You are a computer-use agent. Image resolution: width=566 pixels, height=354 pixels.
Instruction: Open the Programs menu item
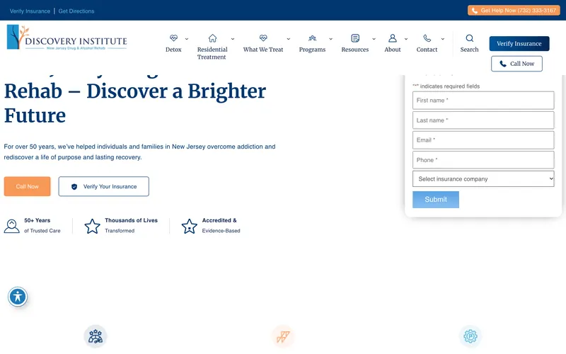(312, 50)
